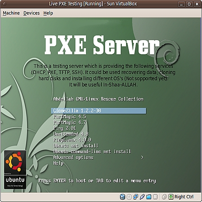Click the USB devices status icon
Image resolution: width=202 pixels, height=202 pixels.
[x=142, y=197]
